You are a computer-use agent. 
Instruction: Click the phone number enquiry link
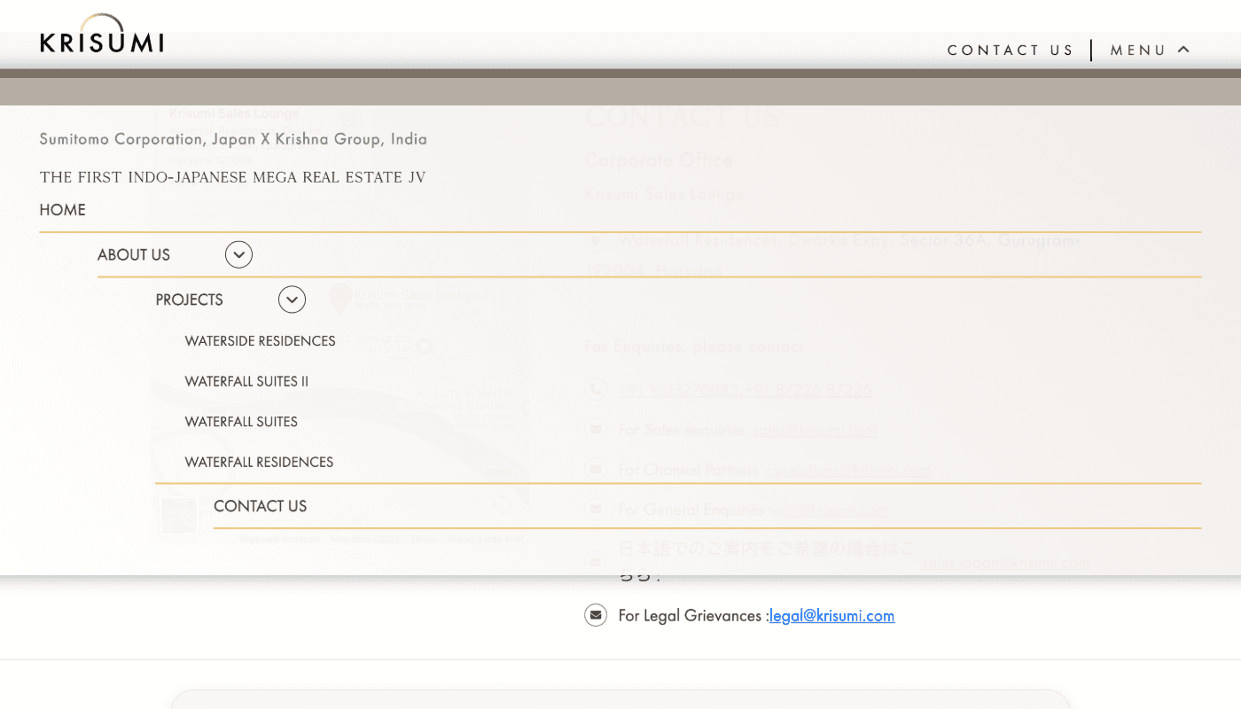point(745,388)
